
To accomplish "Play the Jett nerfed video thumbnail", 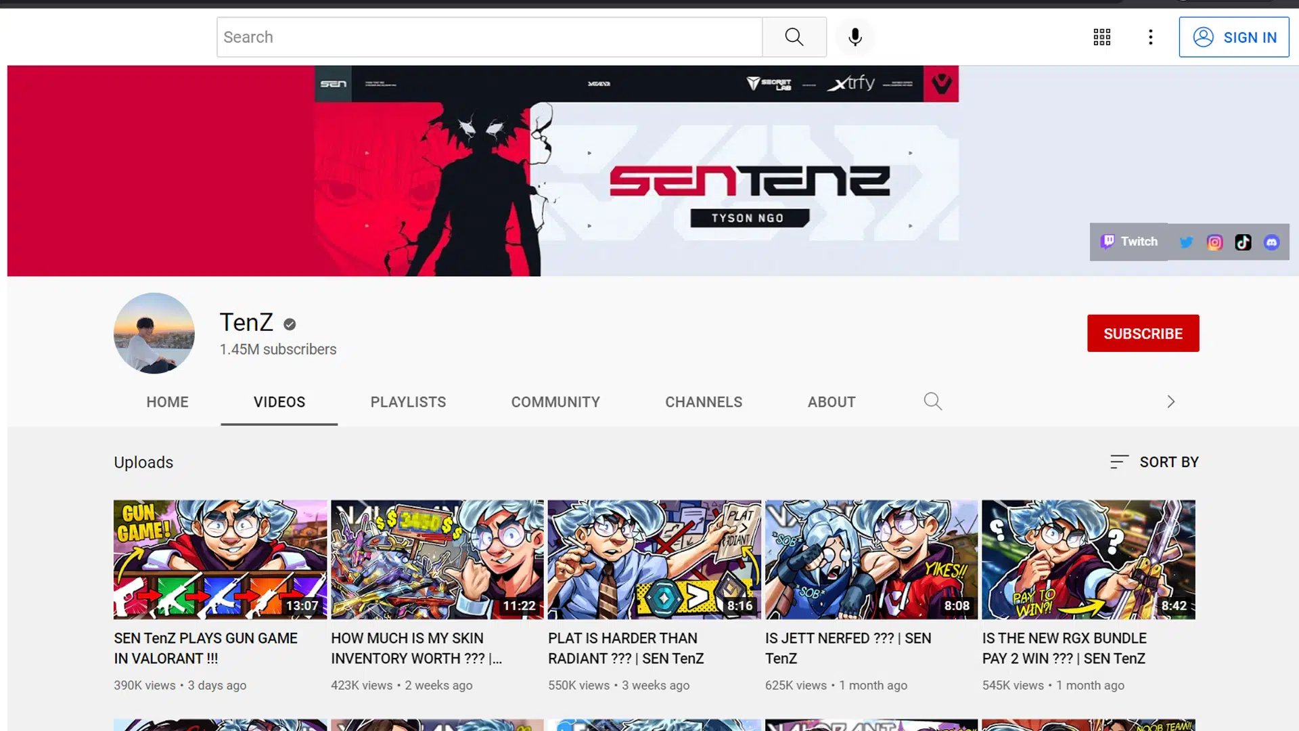I will click(871, 560).
